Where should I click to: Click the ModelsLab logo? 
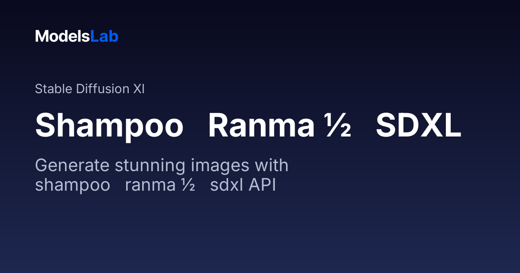tap(77, 36)
